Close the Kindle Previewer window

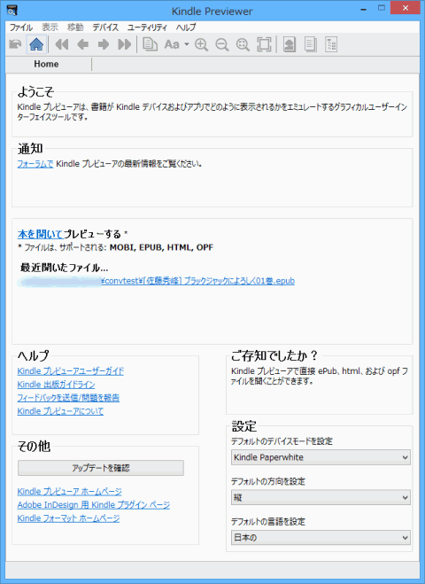(406, 8)
